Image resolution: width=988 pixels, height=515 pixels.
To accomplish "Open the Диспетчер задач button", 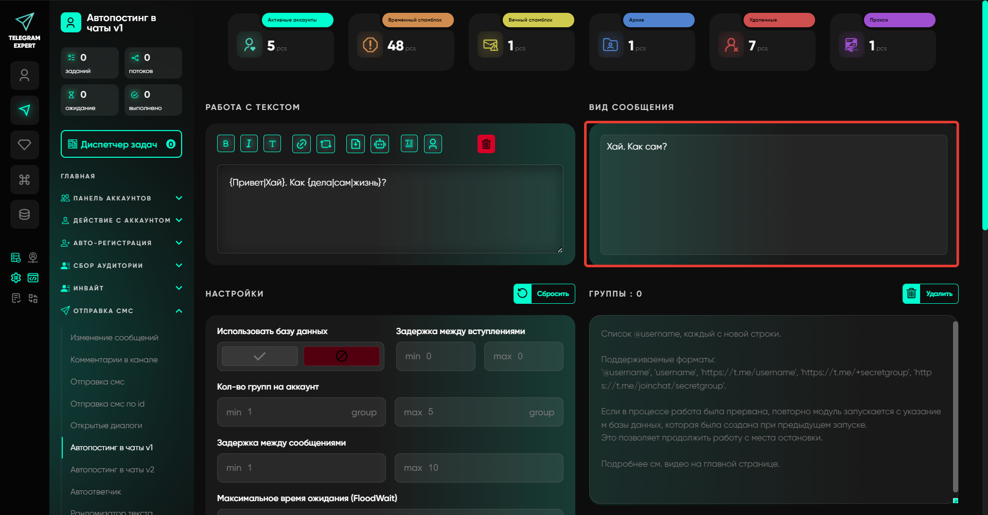I will [121, 144].
